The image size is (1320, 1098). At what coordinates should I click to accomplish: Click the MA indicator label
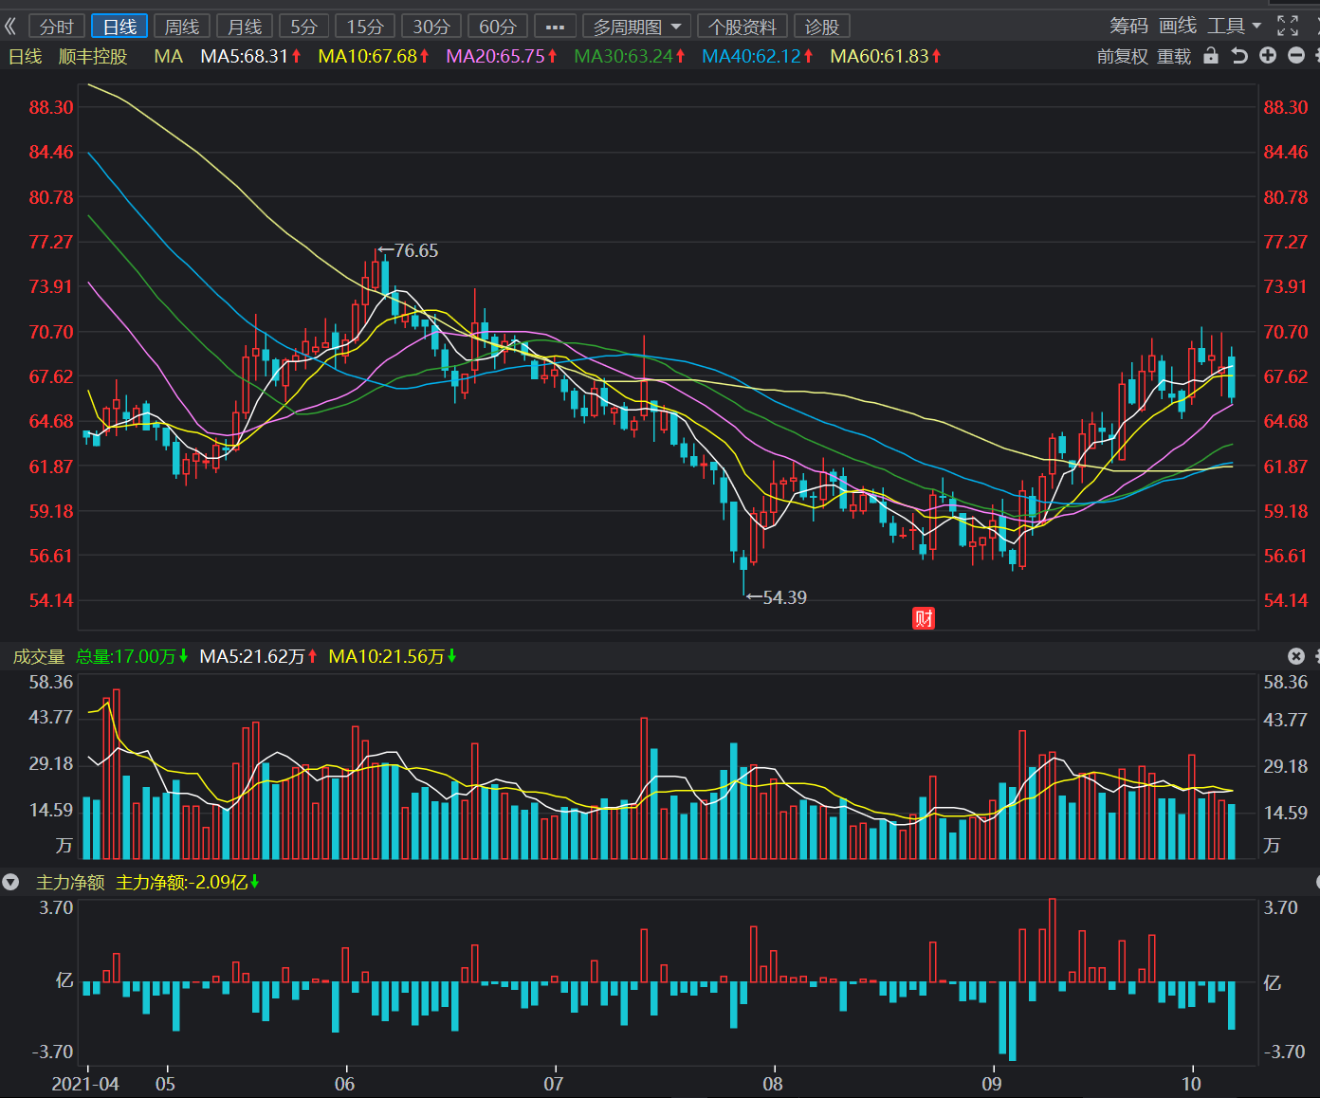(x=169, y=57)
